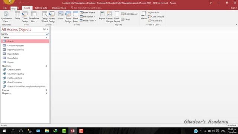Create a new Form
Viewport: 238px width, 134px height.
pyautogui.click(x=61, y=16)
